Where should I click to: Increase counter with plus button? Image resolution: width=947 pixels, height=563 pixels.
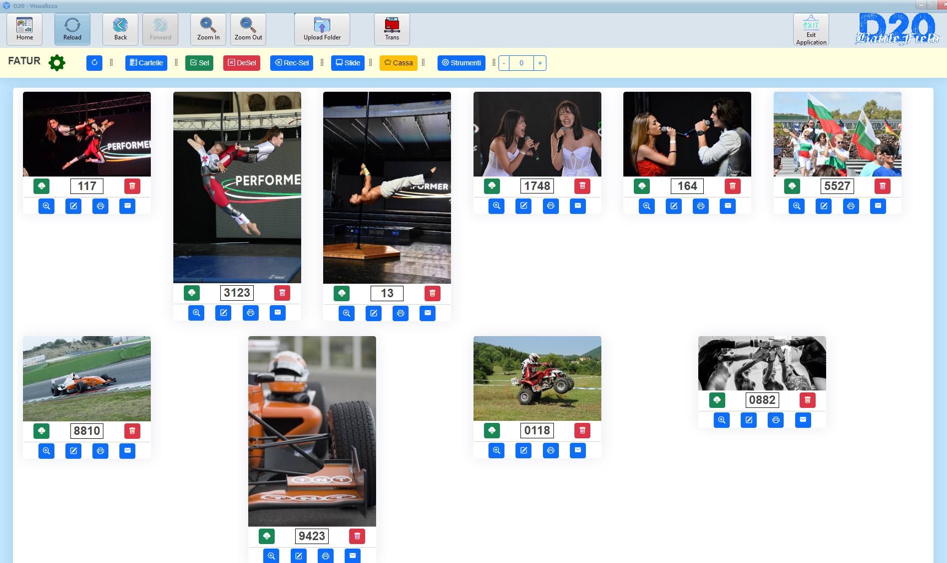tap(540, 63)
